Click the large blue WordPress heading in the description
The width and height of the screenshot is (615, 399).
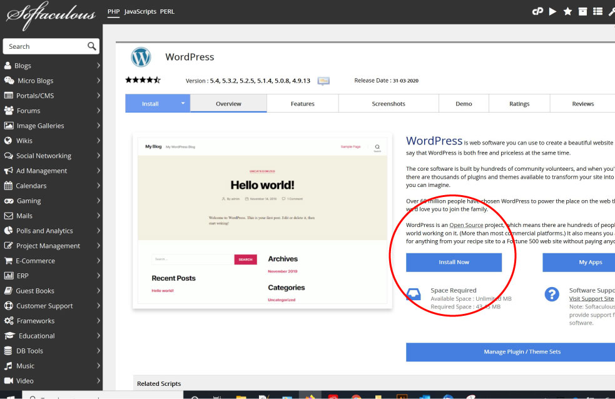[434, 141]
